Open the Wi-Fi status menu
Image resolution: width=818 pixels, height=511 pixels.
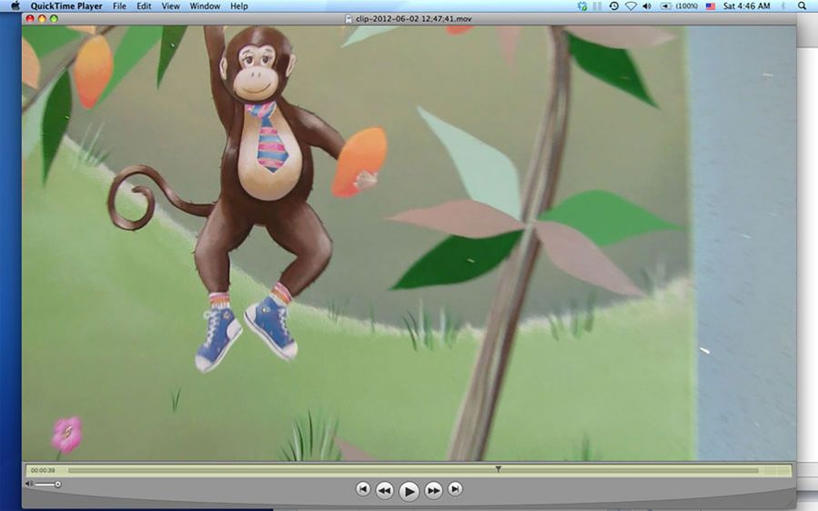630,6
